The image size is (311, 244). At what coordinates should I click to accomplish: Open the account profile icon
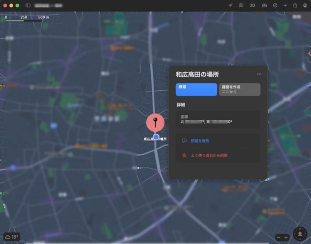pyautogui.click(x=305, y=5)
